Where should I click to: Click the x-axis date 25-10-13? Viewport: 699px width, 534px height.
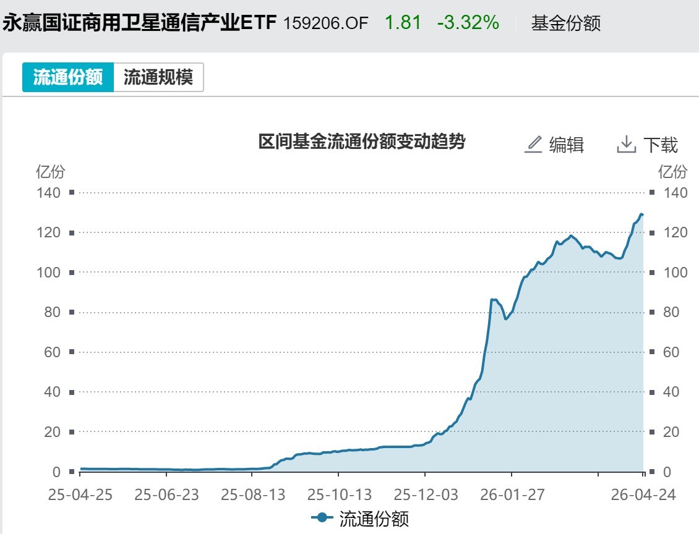click(339, 494)
